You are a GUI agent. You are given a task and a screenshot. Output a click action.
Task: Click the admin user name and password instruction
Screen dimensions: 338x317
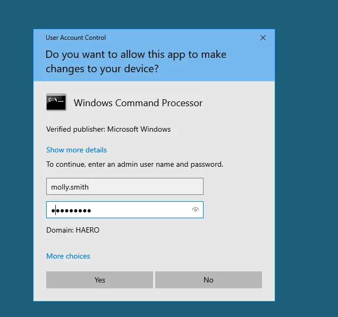coord(134,164)
